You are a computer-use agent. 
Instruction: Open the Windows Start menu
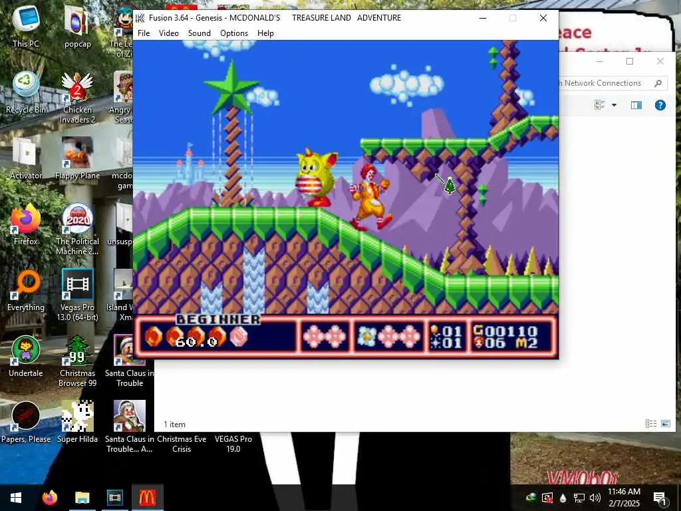click(16, 498)
